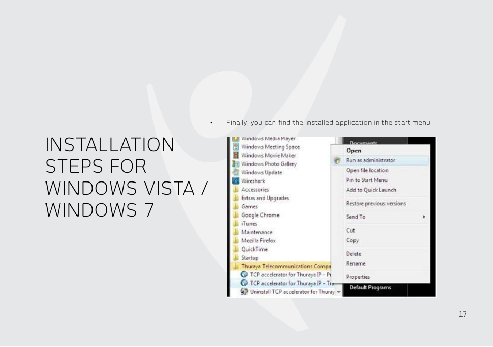Choose Add to Quick Launch
493x347 pixels.
click(372, 190)
